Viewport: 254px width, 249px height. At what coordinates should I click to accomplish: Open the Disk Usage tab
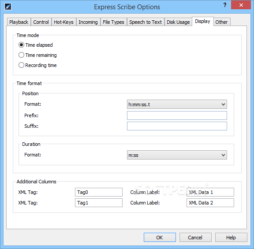point(178,22)
